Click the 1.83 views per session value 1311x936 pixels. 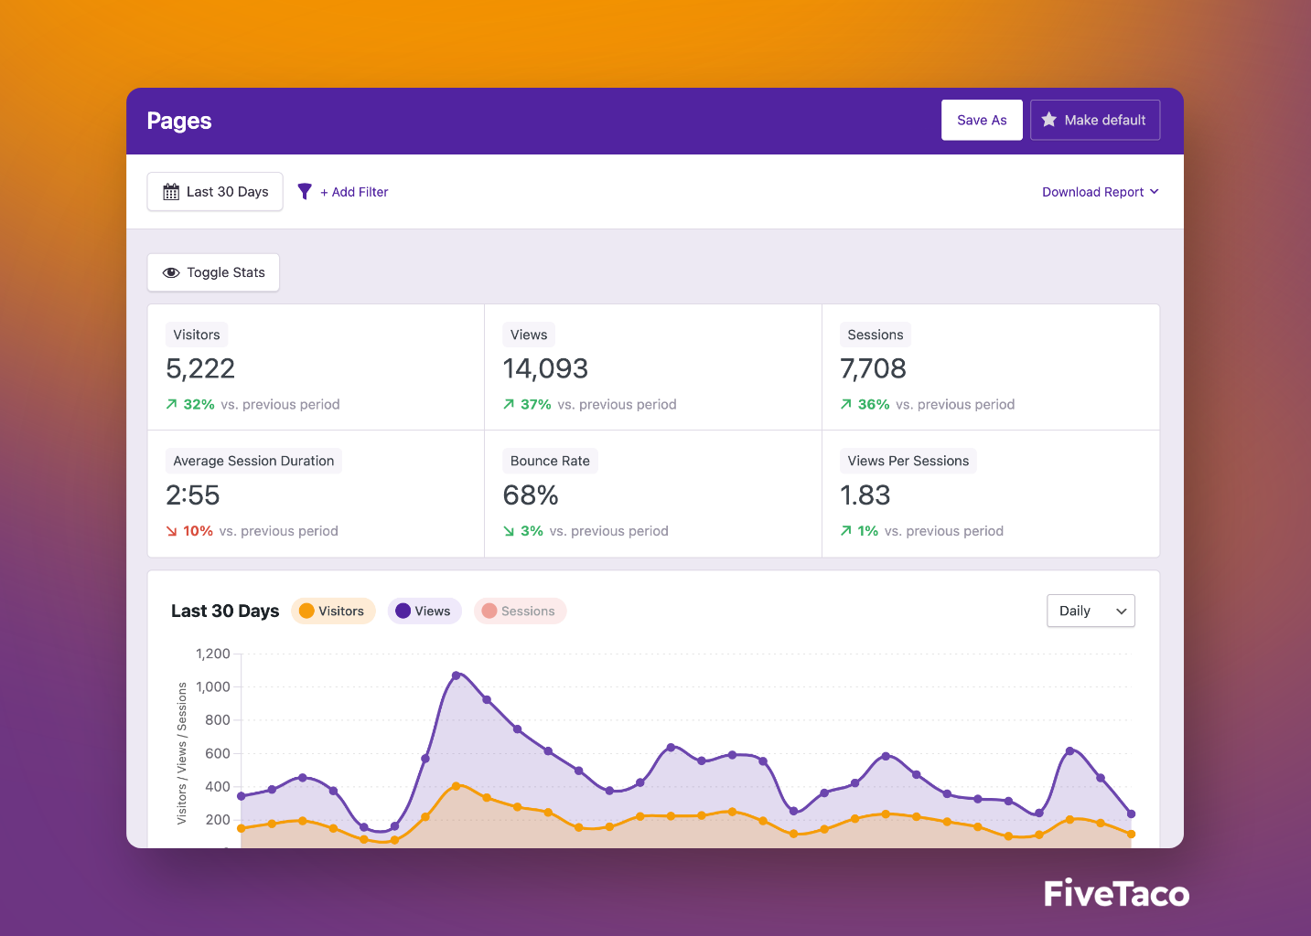(865, 495)
